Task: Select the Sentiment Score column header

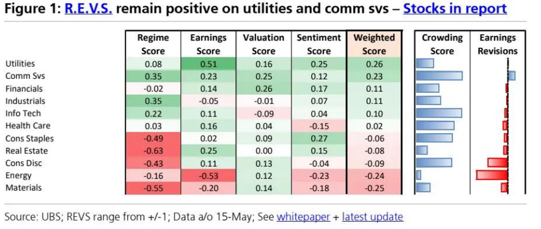Action: tap(319, 44)
